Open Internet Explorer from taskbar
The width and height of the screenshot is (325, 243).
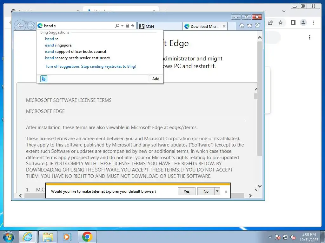click(28, 237)
